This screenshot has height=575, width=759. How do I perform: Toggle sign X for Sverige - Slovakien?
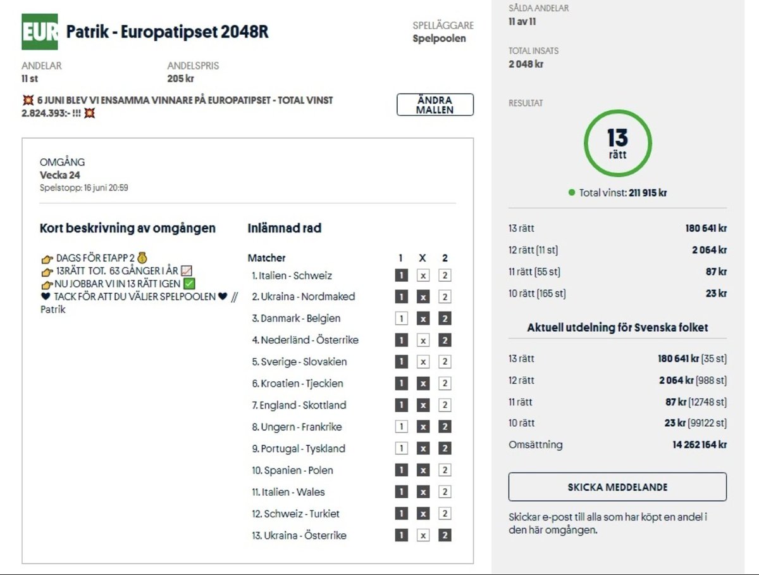pos(423,362)
